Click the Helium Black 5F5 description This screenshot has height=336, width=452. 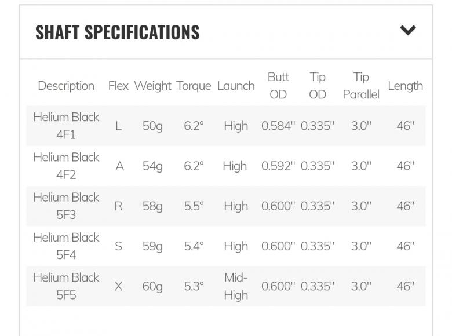point(66,286)
